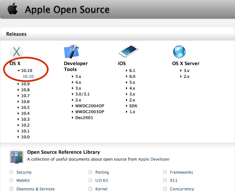Expand the OS X 10.3 releases

click(x=18, y=119)
